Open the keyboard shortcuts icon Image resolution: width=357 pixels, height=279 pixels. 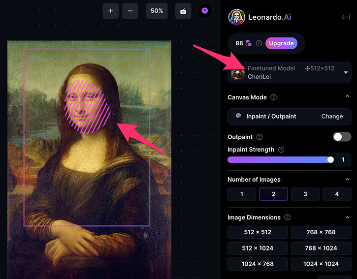183,11
